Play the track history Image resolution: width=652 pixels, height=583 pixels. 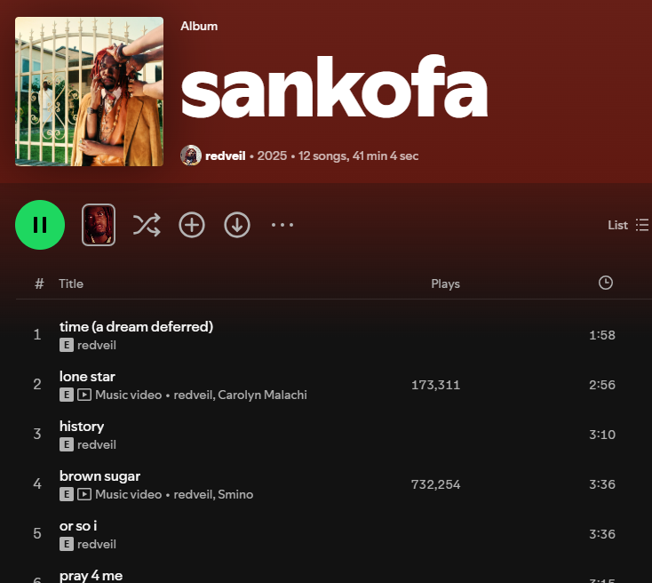click(x=82, y=427)
